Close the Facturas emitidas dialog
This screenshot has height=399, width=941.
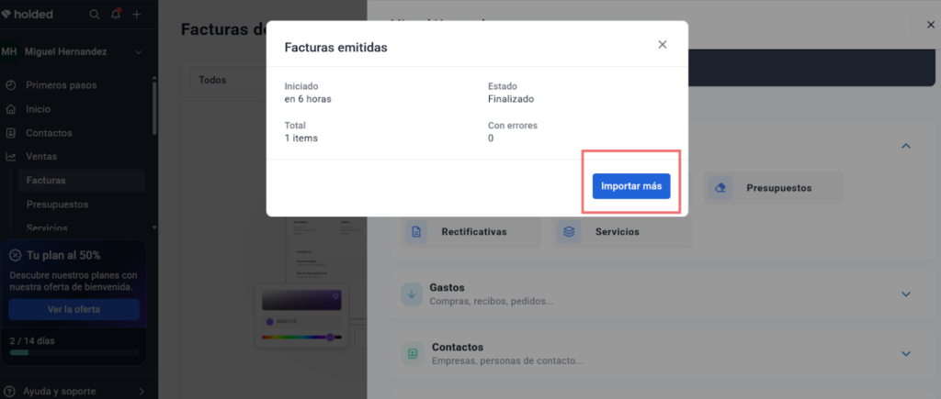click(663, 44)
